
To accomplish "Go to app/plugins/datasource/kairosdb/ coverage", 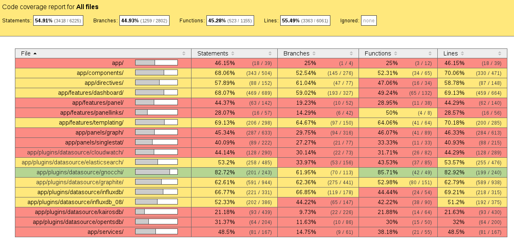I will coord(79,212).
